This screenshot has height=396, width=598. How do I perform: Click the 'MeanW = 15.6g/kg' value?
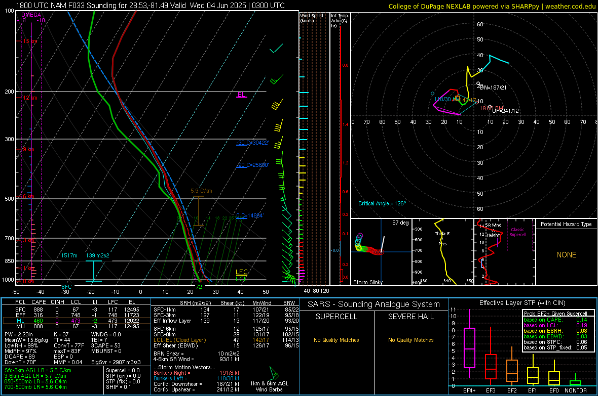(x=26, y=340)
